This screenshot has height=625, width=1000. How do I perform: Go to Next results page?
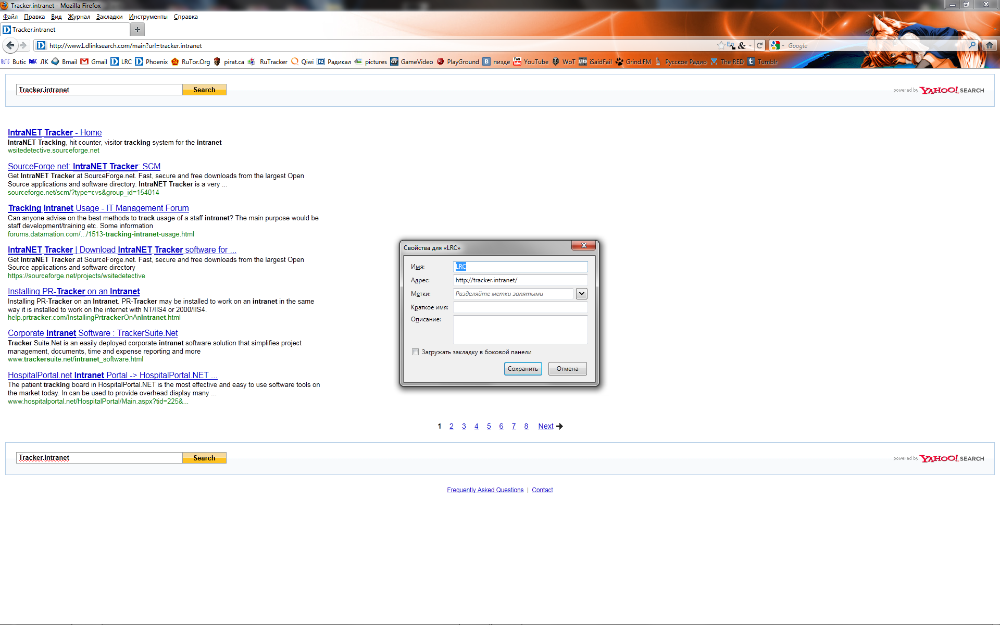[x=546, y=426]
